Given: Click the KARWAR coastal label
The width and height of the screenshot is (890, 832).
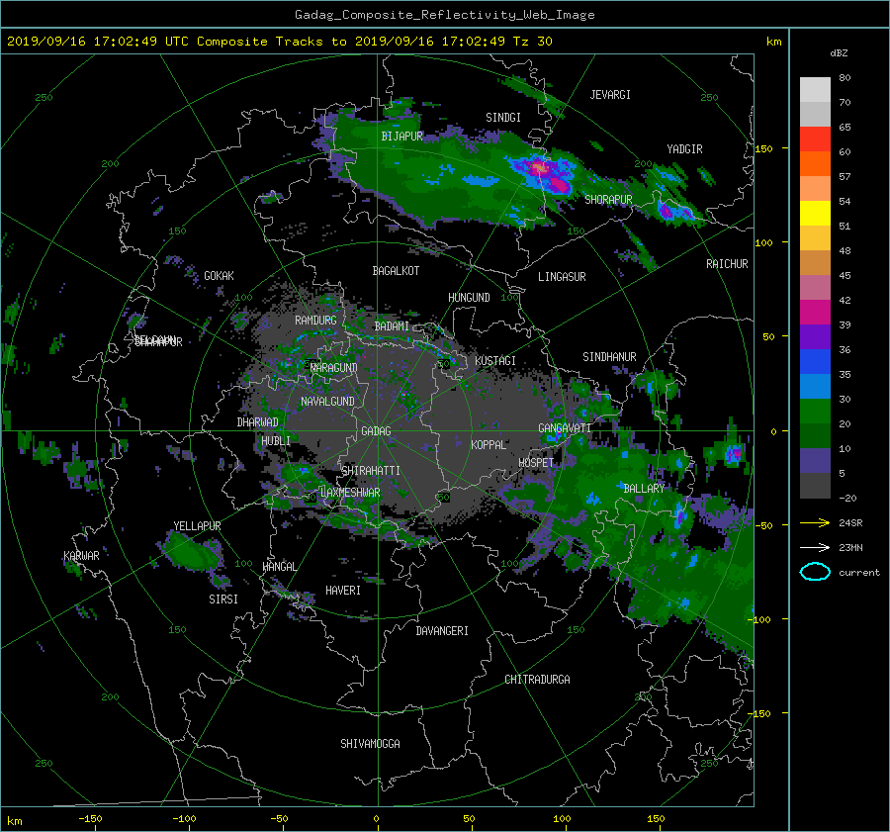Looking at the screenshot, I should [x=81, y=556].
